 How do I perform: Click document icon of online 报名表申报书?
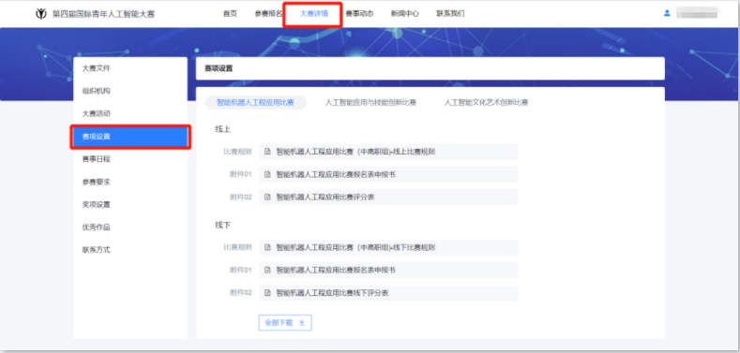coord(267,174)
